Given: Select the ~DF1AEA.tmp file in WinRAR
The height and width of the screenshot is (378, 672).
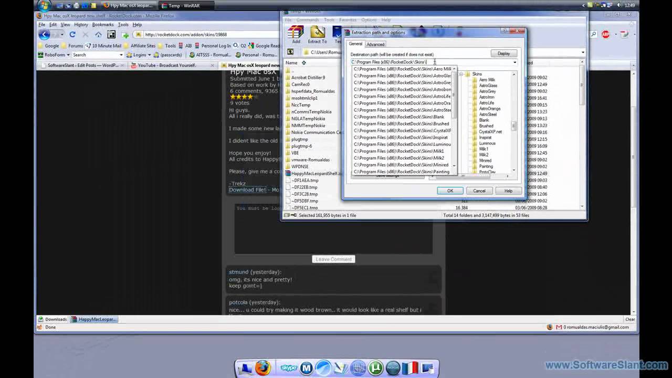Looking at the screenshot, I should [304, 180].
